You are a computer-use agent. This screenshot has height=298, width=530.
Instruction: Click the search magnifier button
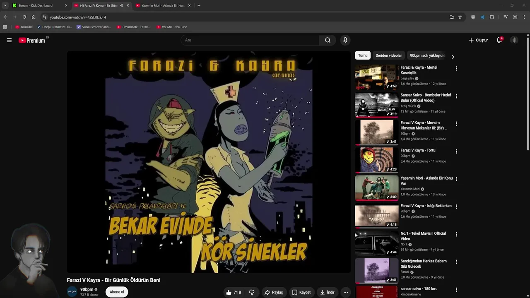328,40
